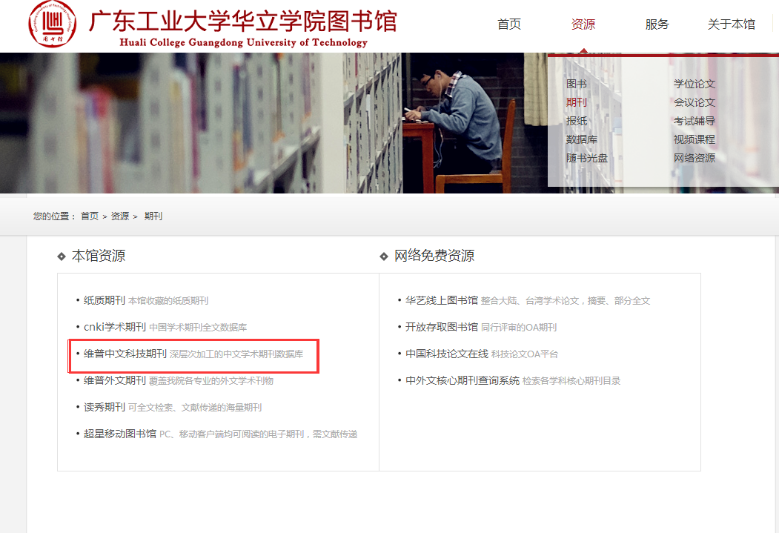Screen dimensions: 779x533
Task: Select 图书 in the resources dropdown
Action: click(x=577, y=84)
